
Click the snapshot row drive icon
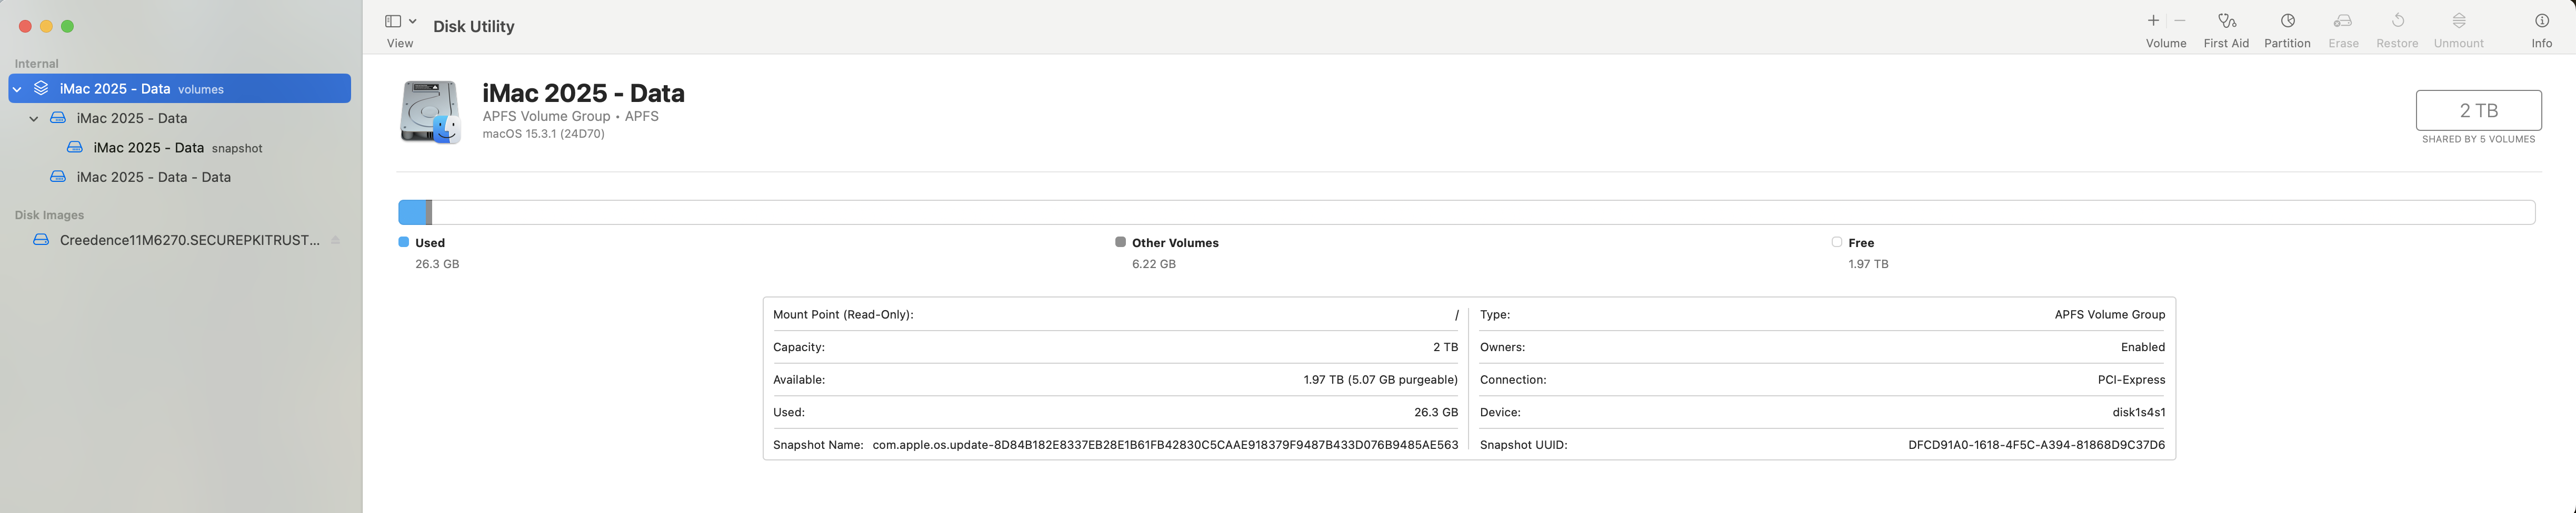tap(75, 148)
